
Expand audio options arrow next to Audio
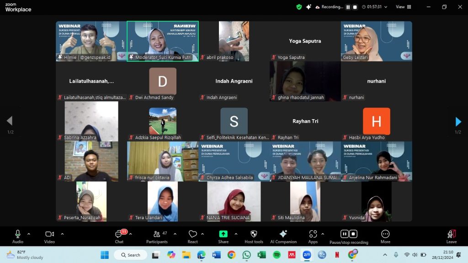pos(29,234)
